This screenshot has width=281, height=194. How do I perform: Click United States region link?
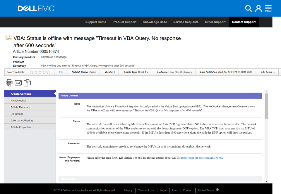tap(206, 190)
